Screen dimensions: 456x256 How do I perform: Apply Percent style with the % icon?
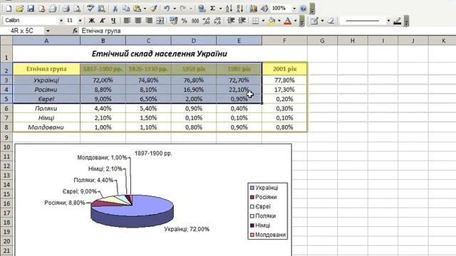184,21
